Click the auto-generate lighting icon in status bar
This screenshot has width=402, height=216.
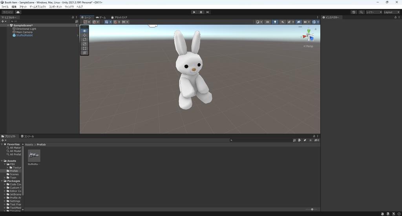point(393,214)
